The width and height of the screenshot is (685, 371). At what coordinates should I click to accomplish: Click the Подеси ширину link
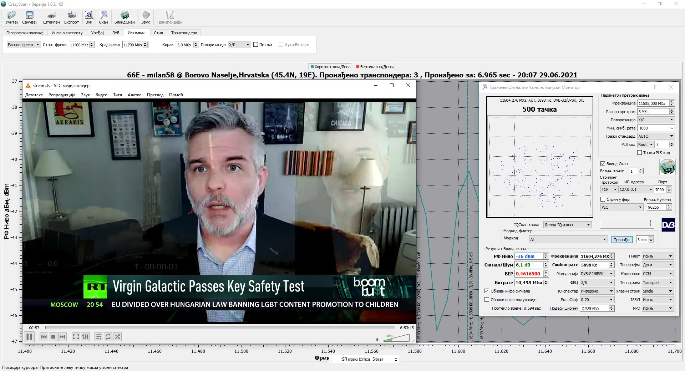point(564,308)
